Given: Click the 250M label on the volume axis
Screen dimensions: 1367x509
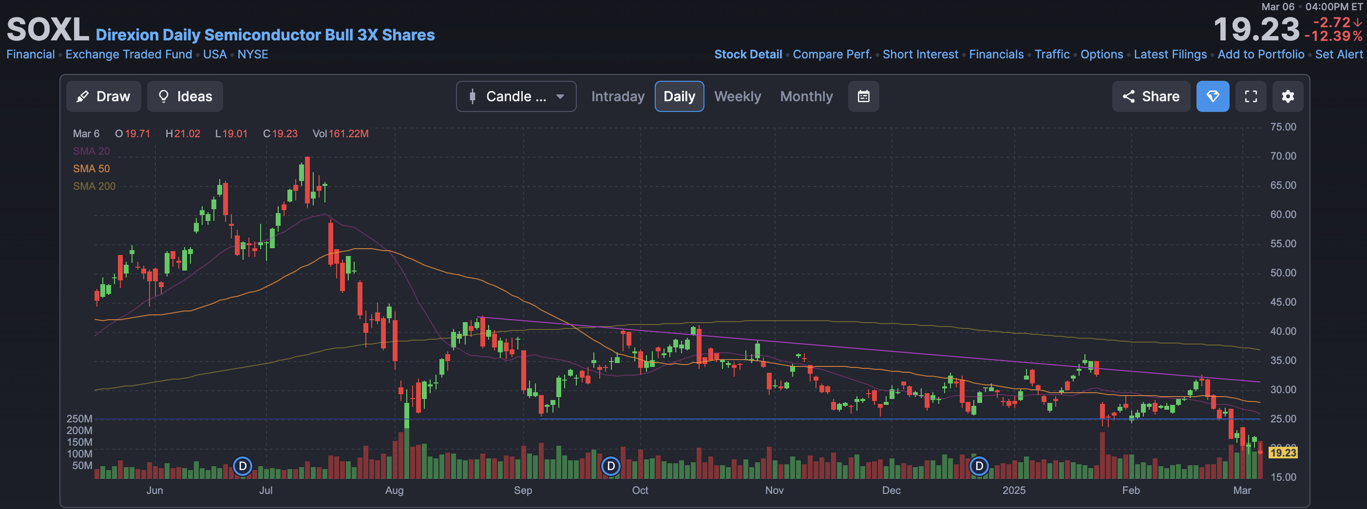Looking at the screenshot, I should click(79, 419).
